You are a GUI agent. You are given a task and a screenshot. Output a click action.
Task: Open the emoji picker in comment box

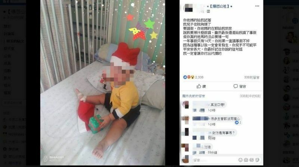point(240,160)
